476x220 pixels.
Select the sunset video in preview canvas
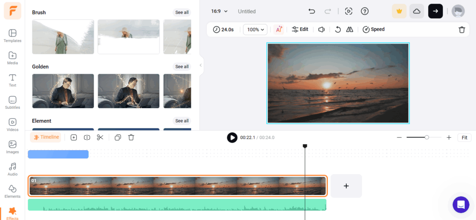[x=338, y=83]
